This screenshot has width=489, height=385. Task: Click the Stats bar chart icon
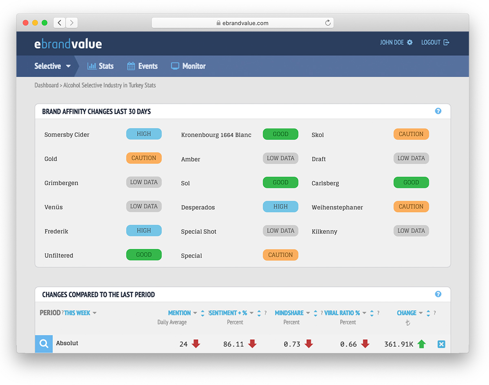pyautogui.click(x=92, y=66)
